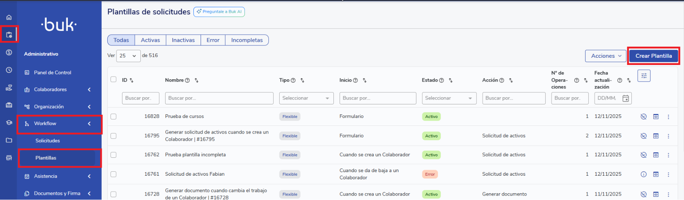This screenshot has width=684, height=200.
Task: Open the Acciones dropdown
Action: pos(606,56)
